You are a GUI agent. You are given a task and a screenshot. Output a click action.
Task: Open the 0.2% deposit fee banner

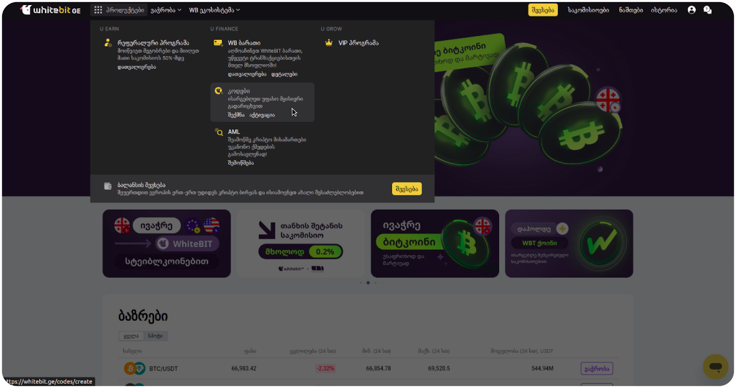click(301, 244)
